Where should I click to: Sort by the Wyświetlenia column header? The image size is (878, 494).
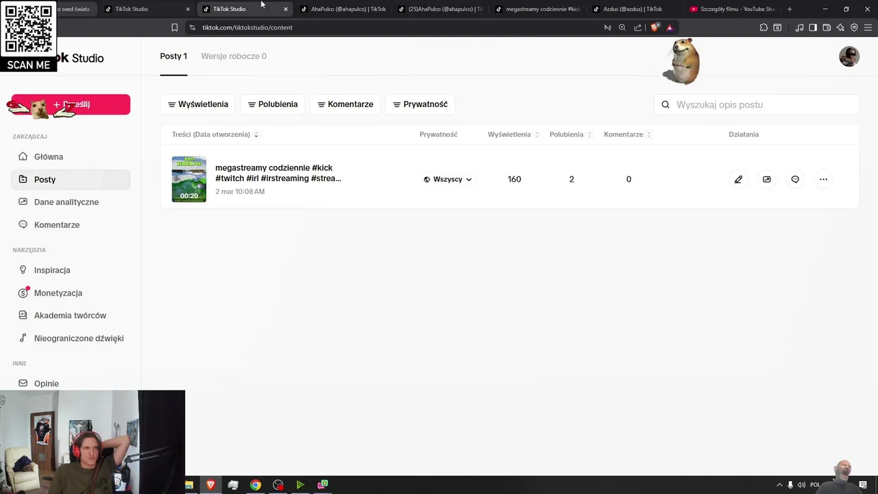pos(513,134)
